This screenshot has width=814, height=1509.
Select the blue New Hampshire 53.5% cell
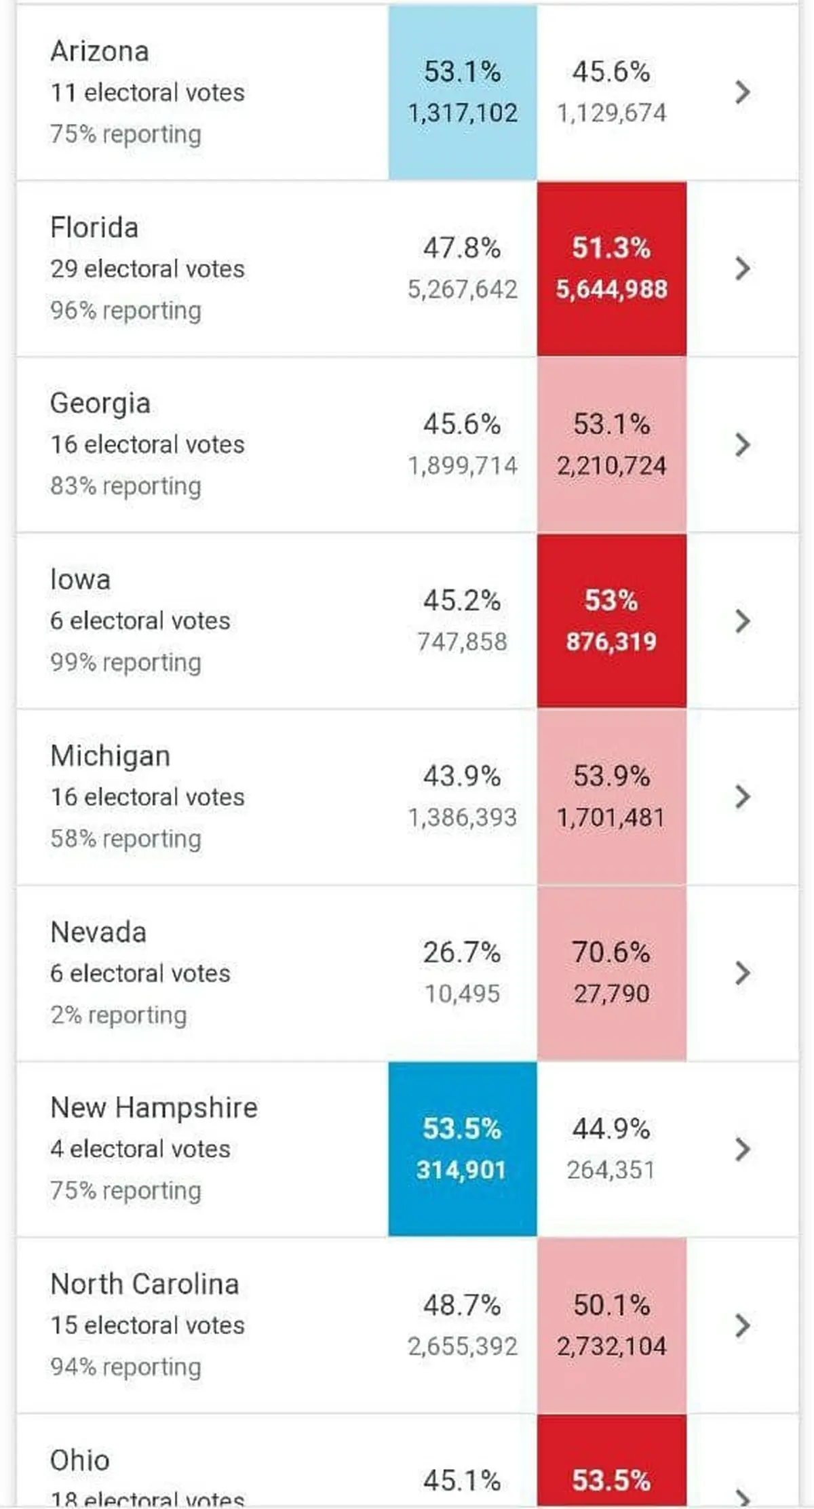463,1149
